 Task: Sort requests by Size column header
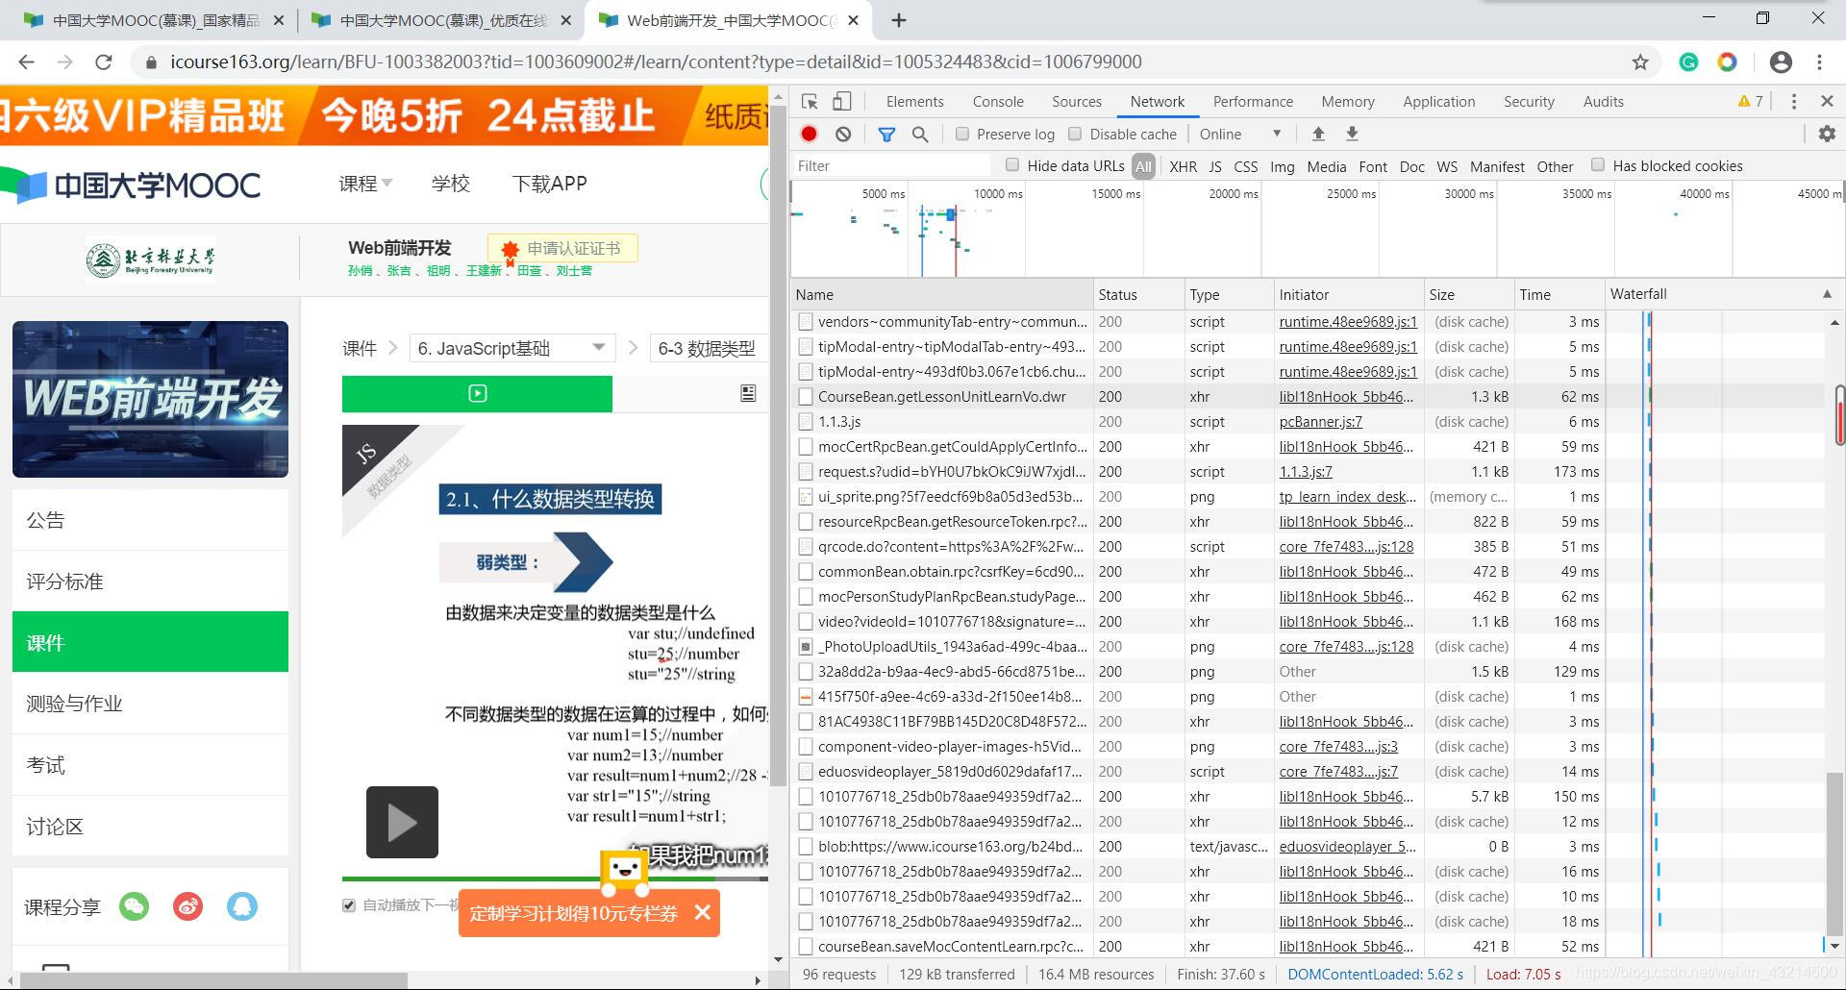click(1468, 294)
